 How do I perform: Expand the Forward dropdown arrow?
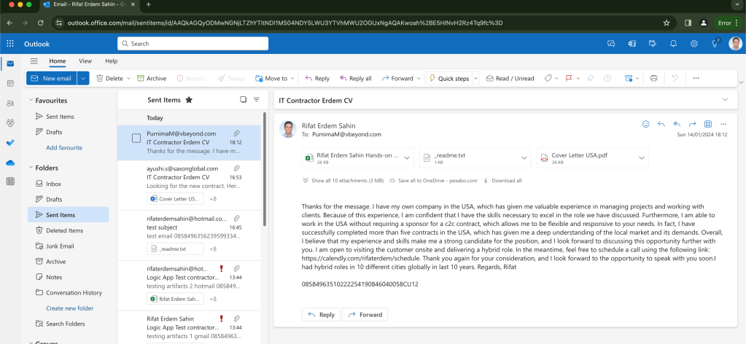(x=419, y=79)
